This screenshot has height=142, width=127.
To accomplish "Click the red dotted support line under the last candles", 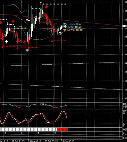I will 59,40.
